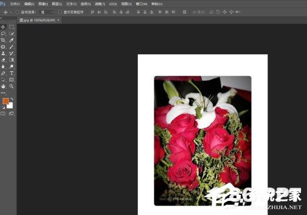Distribute bottom edges in options bar
307x215 pixels.
coord(152,12)
